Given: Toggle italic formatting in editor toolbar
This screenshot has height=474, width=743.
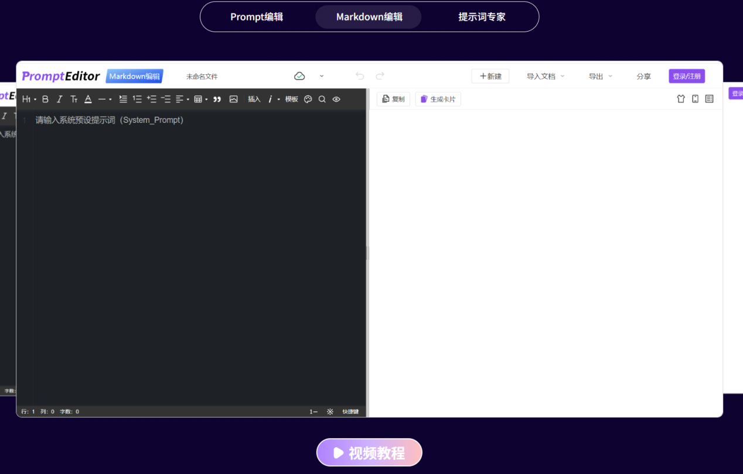Looking at the screenshot, I should [x=59, y=99].
